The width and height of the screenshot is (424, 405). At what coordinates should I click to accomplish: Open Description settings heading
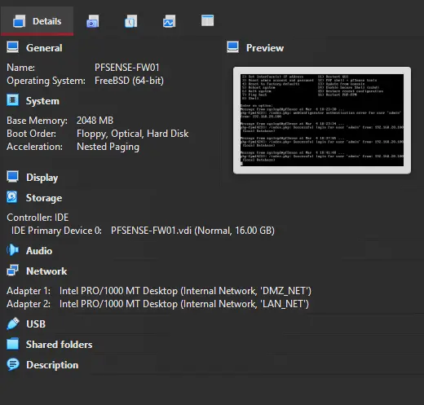[x=52, y=365]
